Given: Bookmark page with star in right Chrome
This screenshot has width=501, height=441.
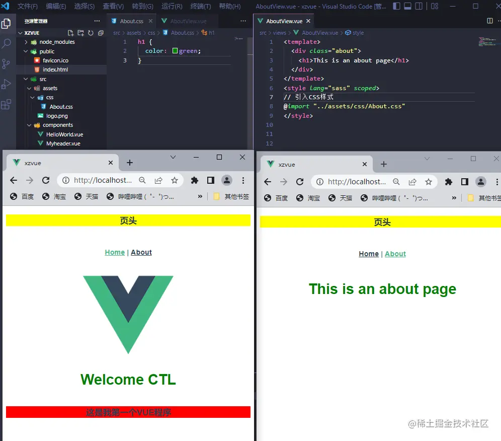Looking at the screenshot, I should (x=429, y=182).
